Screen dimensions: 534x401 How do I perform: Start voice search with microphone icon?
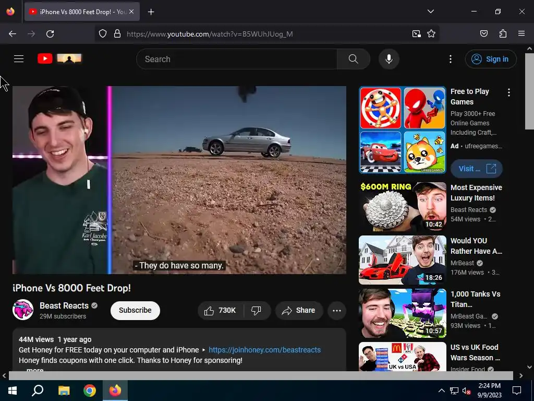389,59
